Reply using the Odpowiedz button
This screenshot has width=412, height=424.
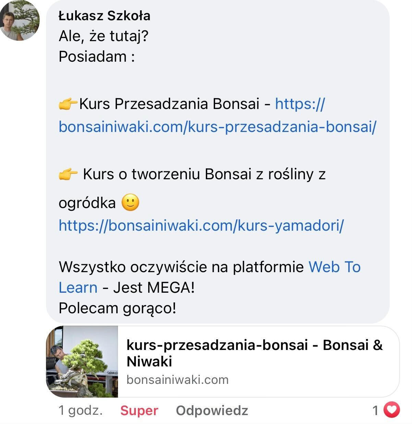pos(212,410)
